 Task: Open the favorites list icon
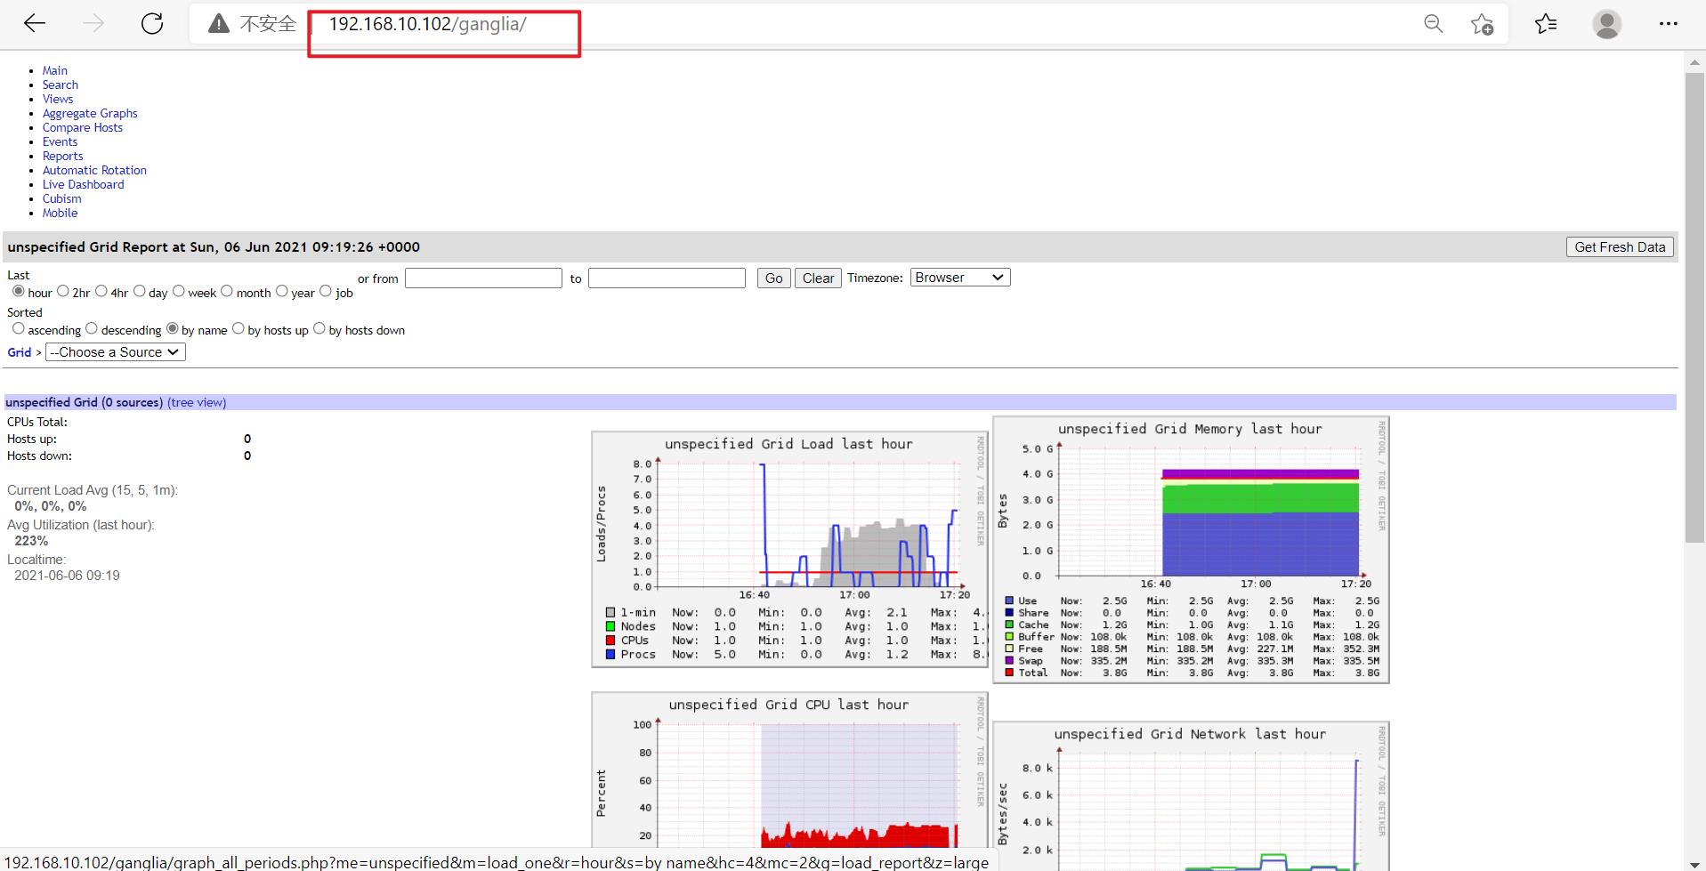pyautogui.click(x=1546, y=24)
